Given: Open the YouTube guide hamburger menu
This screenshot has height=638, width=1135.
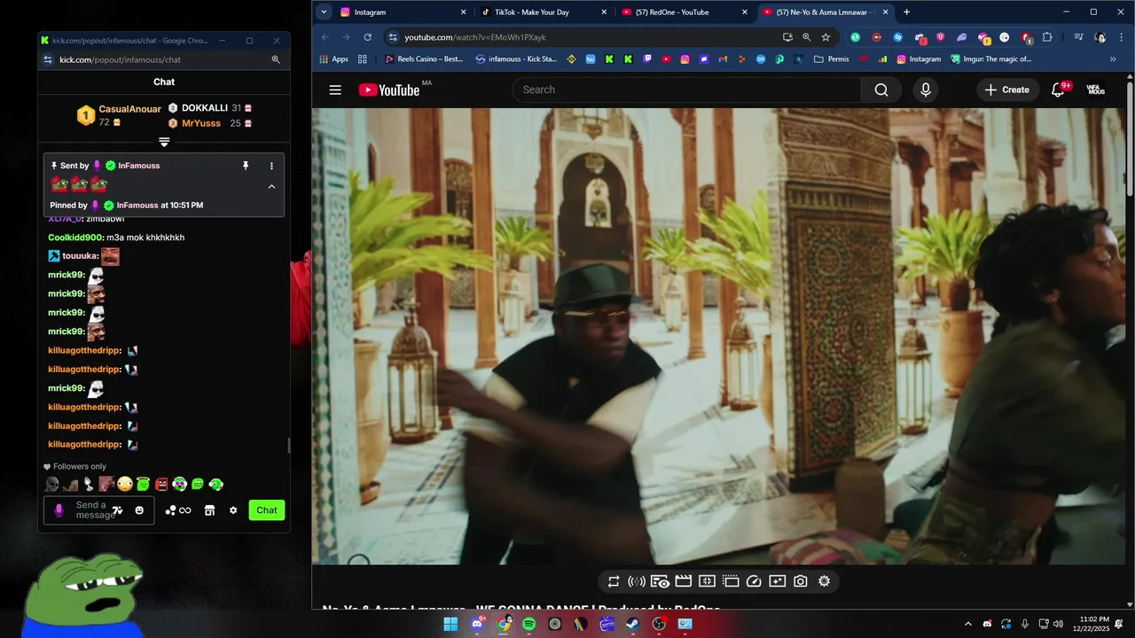Looking at the screenshot, I should [x=335, y=89].
